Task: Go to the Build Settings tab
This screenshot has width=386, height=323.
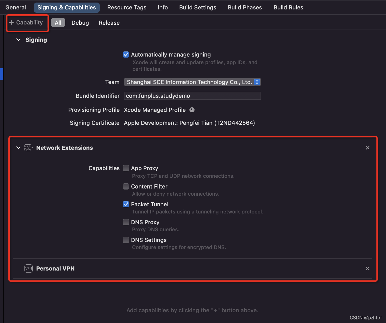Action: pyautogui.click(x=198, y=7)
